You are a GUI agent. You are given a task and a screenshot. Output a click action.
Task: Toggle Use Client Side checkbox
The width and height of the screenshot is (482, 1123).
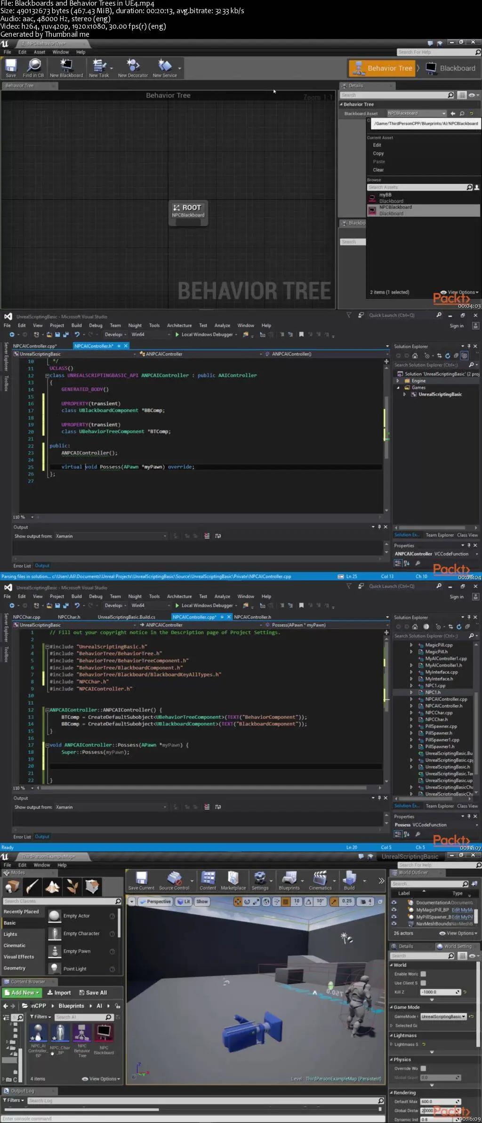(x=423, y=983)
